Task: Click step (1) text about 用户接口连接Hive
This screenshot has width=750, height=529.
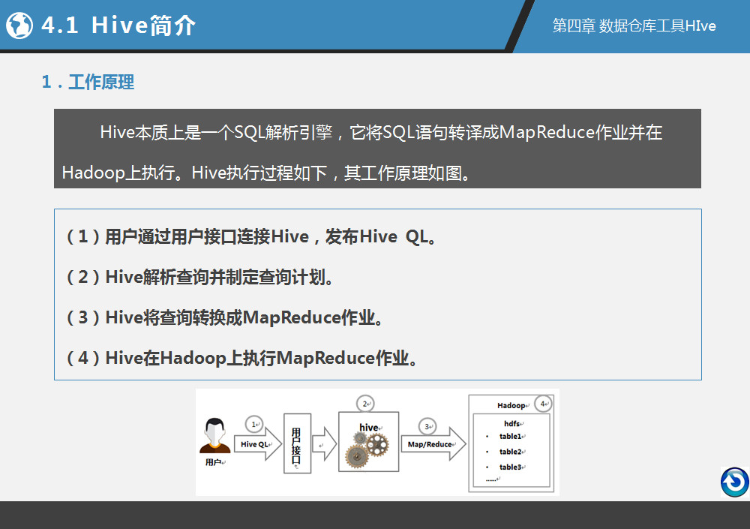Action: [252, 237]
